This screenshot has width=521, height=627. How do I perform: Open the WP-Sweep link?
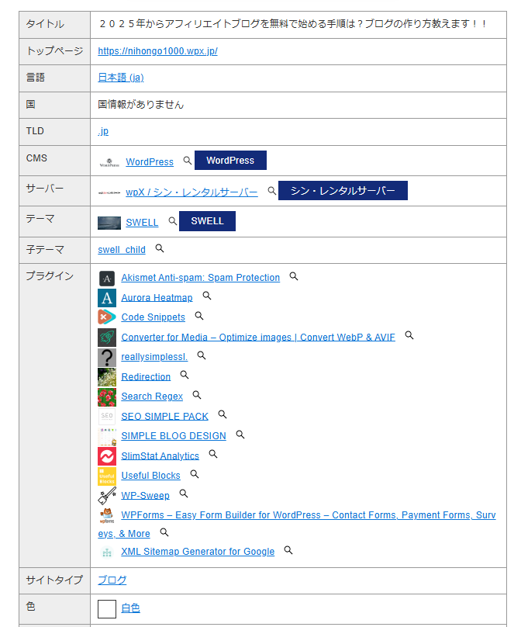pyautogui.click(x=146, y=495)
